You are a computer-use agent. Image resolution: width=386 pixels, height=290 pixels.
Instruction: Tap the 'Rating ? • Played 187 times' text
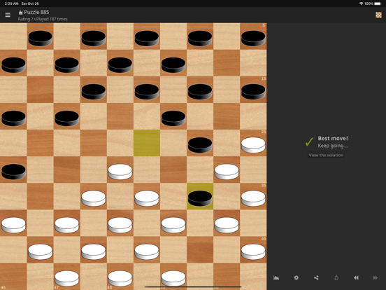point(43,19)
